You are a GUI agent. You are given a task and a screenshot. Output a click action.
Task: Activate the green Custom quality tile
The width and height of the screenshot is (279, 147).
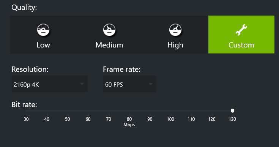point(241,34)
